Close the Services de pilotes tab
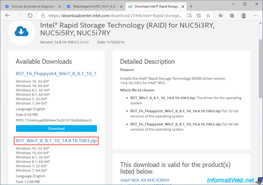This screenshot has width=263, height=185. point(60,6)
